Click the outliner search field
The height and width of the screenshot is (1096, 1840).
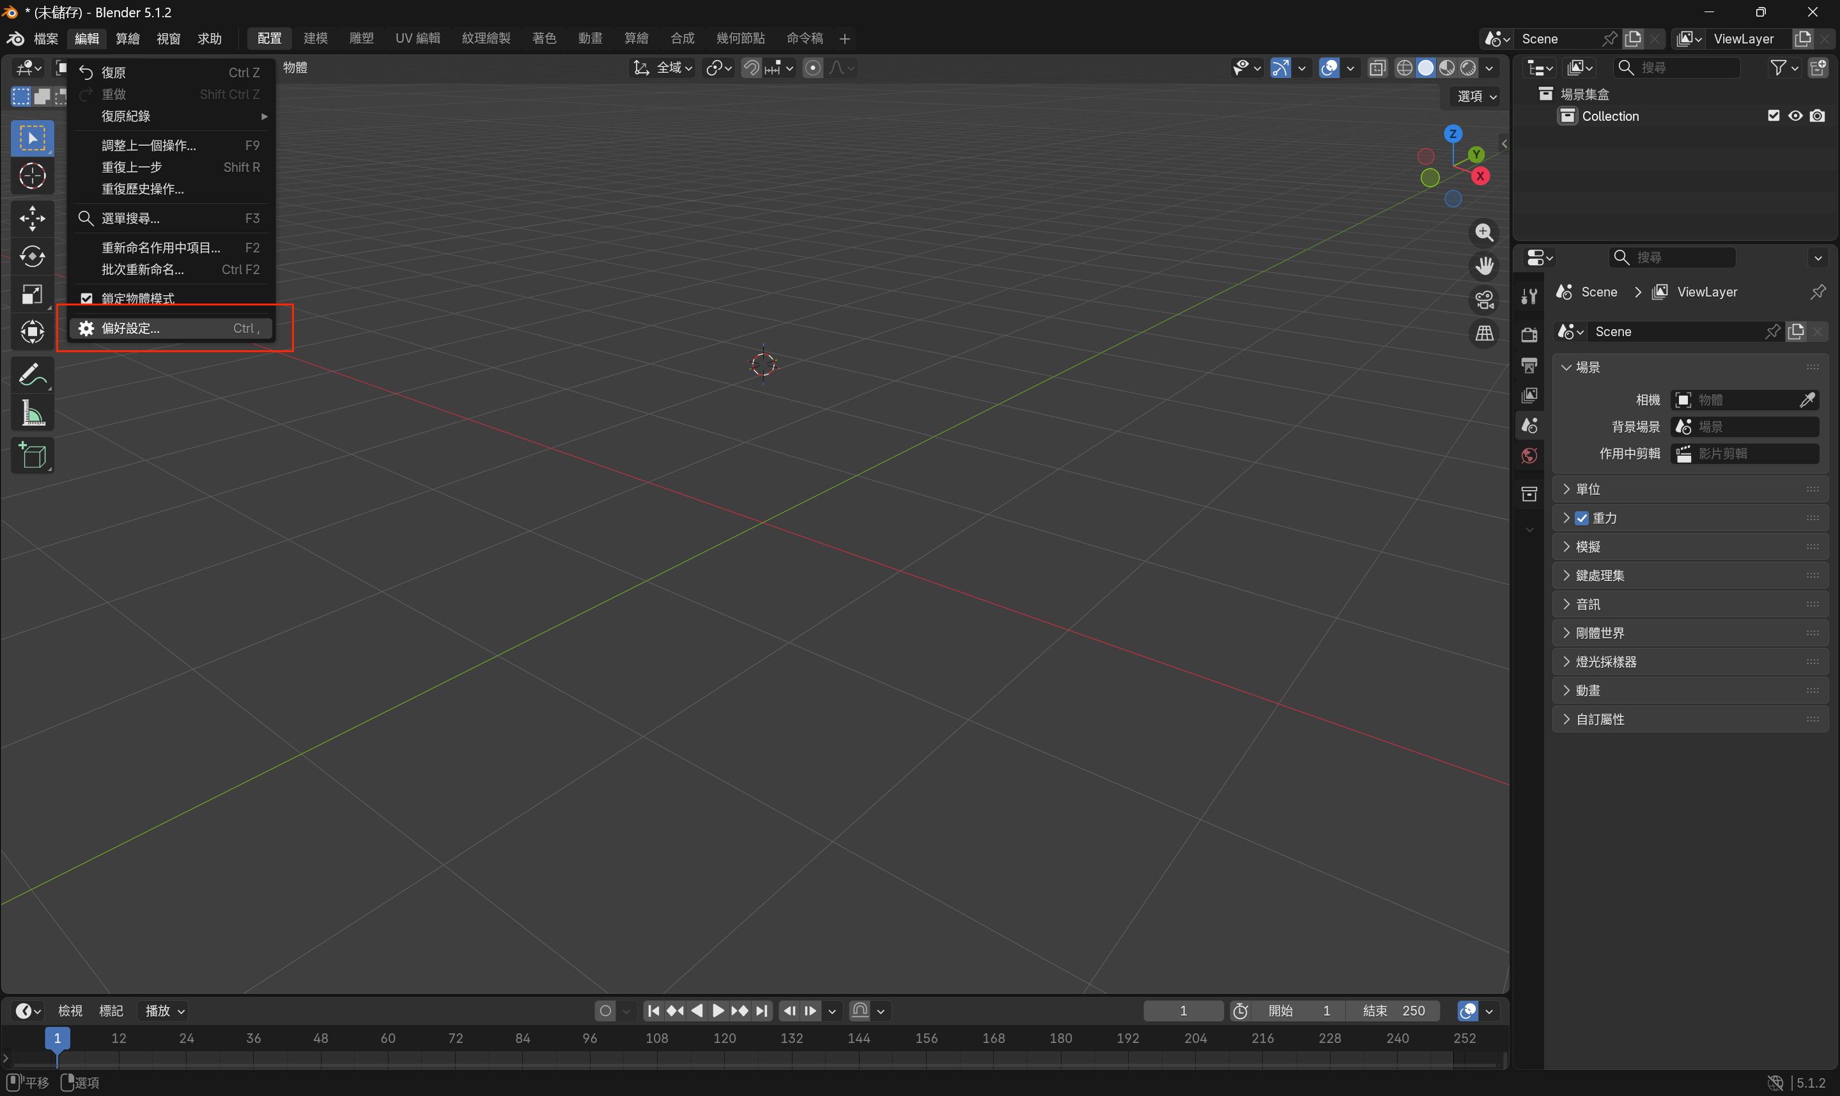[1676, 68]
